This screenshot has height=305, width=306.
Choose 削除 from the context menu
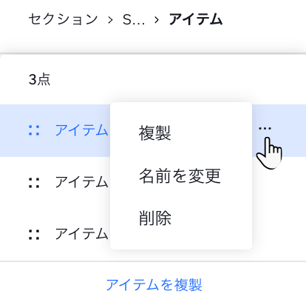154,218
